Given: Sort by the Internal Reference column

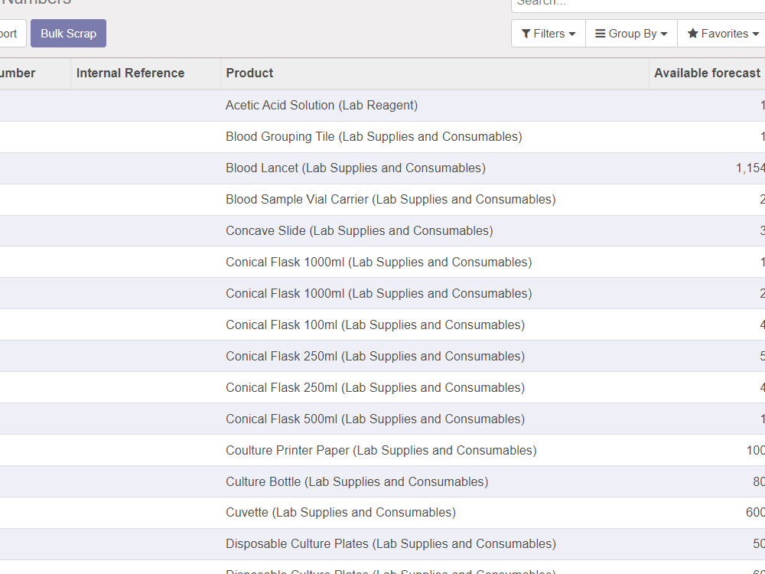Looking at the screenshot, I should tap(129, 73).
